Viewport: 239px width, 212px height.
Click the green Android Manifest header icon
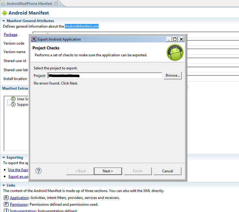tap(5, 13)
